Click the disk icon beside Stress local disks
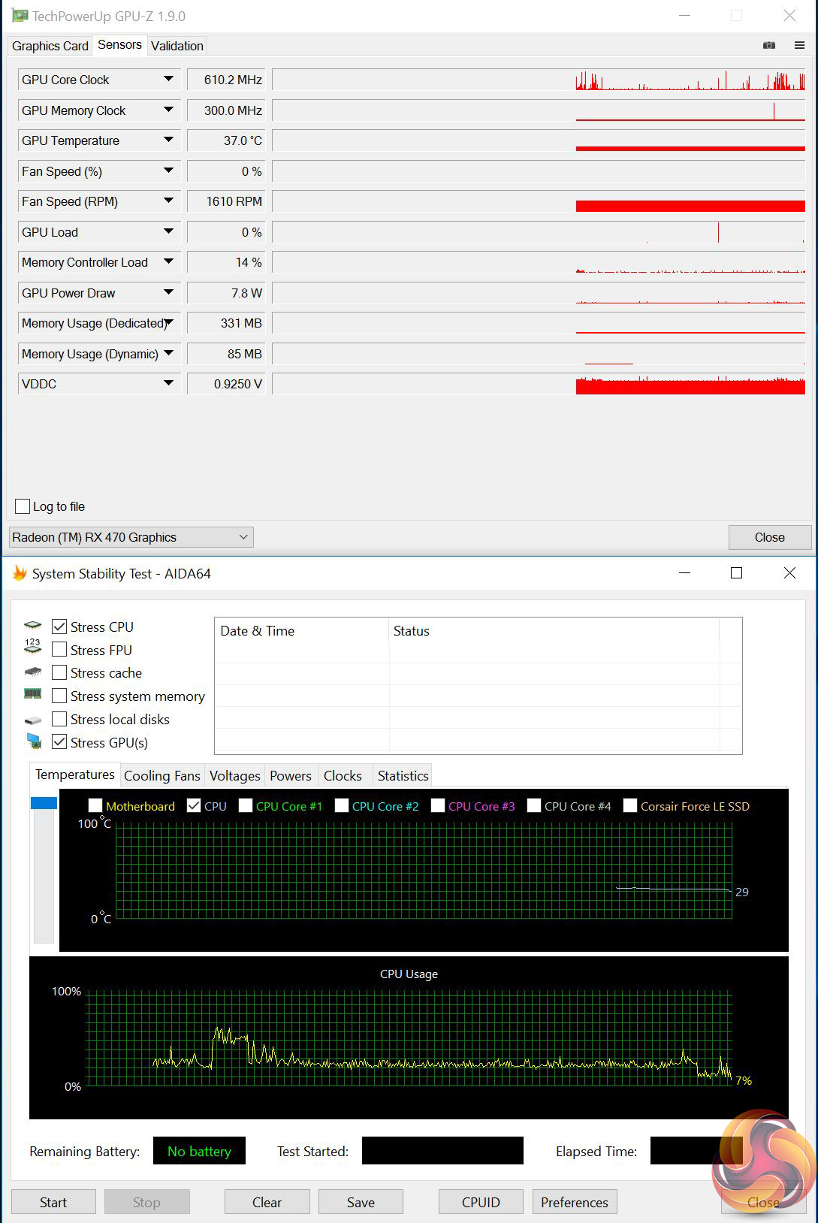This screenshot has height=1223, width=818. point(32,720)
